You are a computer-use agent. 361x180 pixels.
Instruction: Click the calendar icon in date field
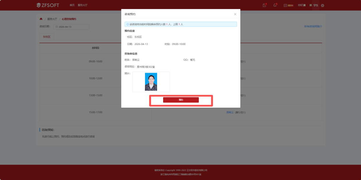point(56,27)
